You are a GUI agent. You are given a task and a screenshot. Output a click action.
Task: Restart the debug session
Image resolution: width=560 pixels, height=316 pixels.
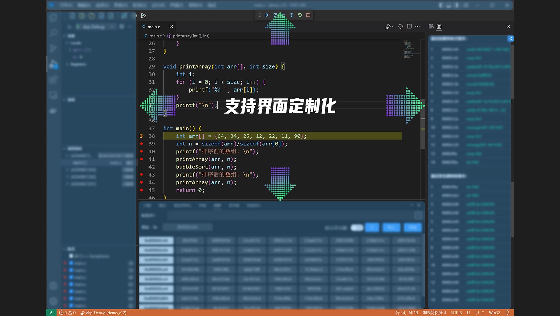click(x=300, y=15)
